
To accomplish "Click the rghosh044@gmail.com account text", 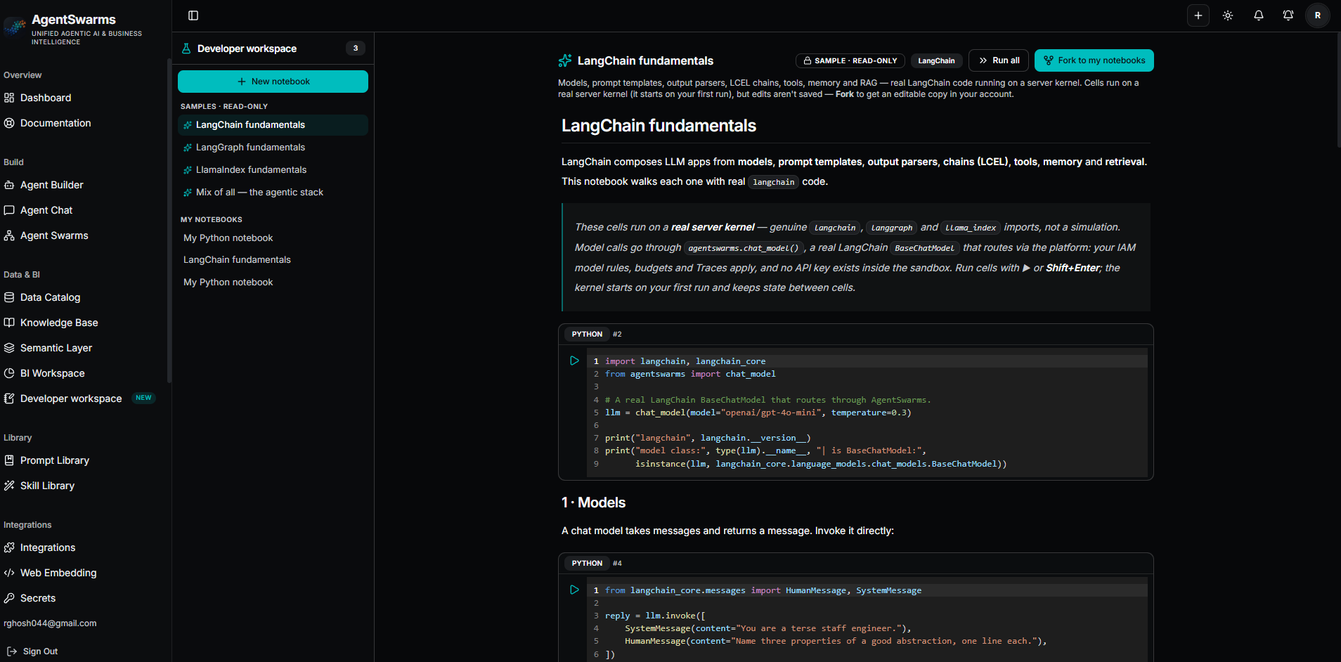I will point(50,623).
